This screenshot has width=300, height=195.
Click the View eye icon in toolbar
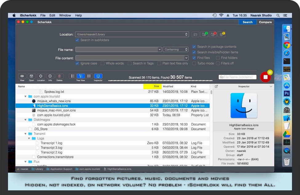tap(22, 76)
